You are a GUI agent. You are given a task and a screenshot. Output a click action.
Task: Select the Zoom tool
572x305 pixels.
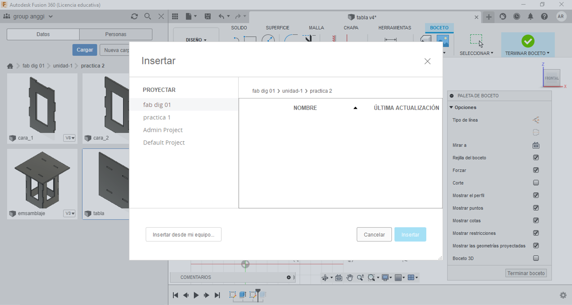tap(361, 278)
